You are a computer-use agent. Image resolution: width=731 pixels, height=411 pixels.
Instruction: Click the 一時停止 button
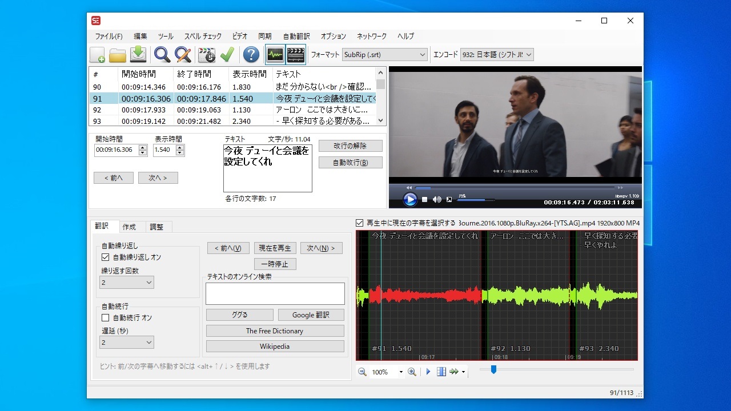275,264
